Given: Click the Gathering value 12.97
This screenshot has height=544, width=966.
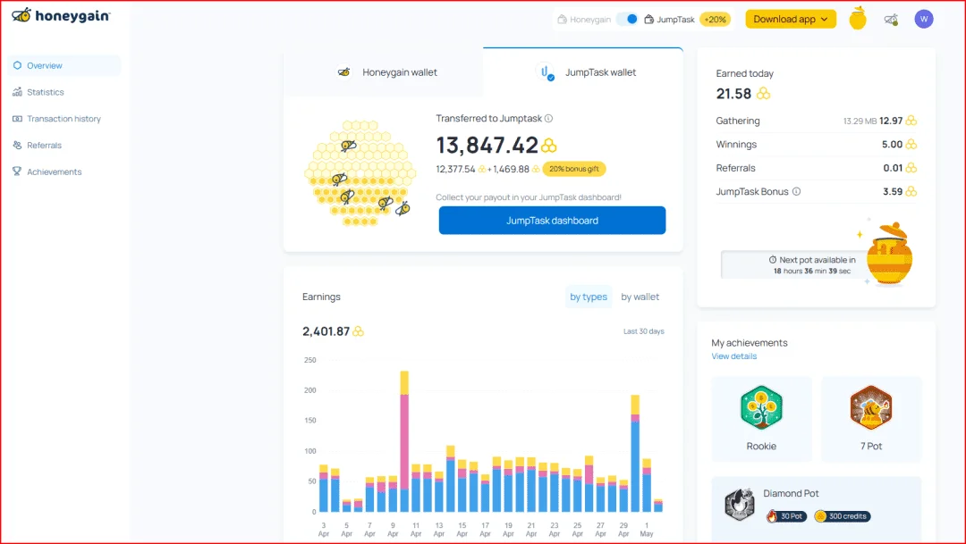Looking at the screenshot, I should (891, 121).
